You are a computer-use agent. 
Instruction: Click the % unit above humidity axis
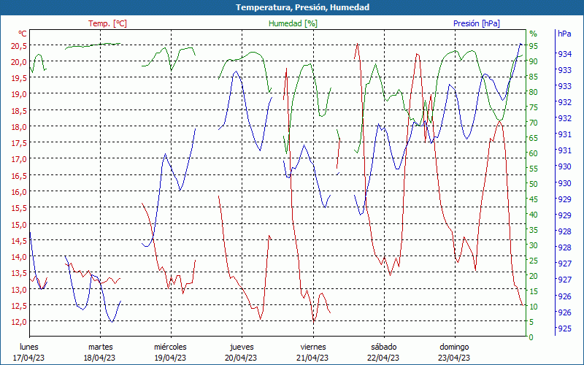[x=534, y=34]
